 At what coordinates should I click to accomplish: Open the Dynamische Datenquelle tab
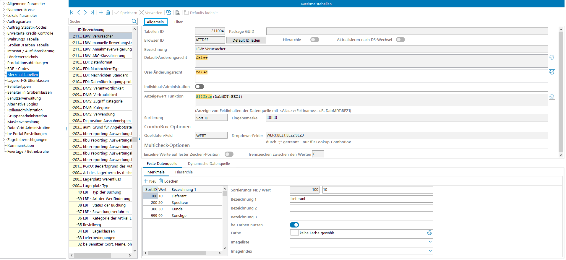pyautogui.click(x=209, y=164)
